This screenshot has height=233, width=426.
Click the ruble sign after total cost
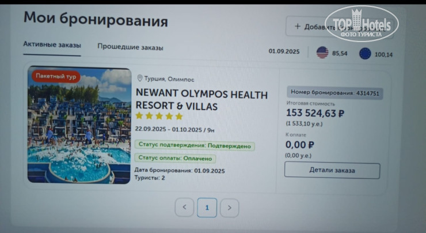341,114
